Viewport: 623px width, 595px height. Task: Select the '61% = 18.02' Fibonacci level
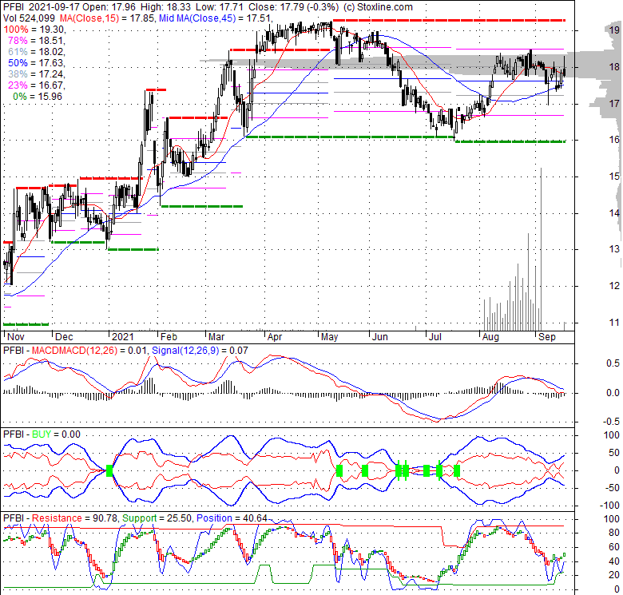tap(37, 52)
